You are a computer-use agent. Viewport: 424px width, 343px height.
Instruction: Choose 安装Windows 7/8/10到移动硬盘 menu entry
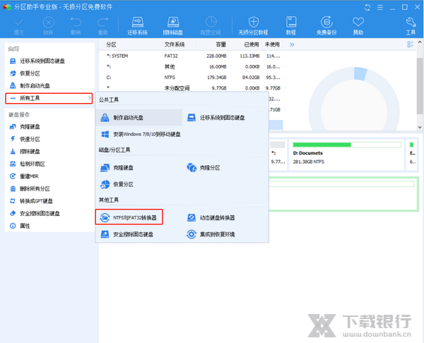141,134
